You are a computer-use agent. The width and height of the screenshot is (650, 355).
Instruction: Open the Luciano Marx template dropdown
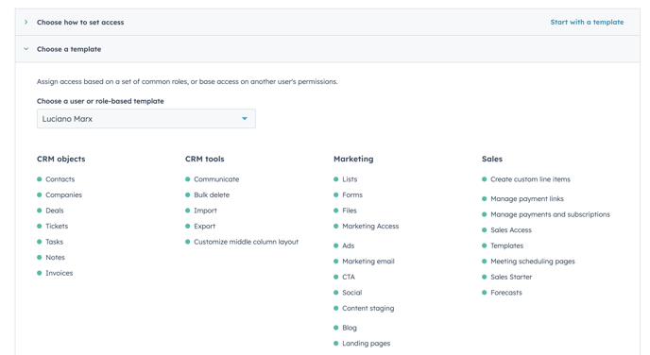146,119
